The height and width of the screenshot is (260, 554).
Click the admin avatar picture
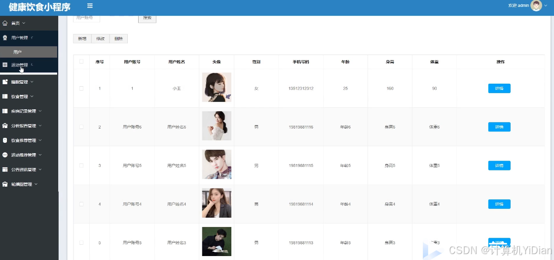[536, 5]
